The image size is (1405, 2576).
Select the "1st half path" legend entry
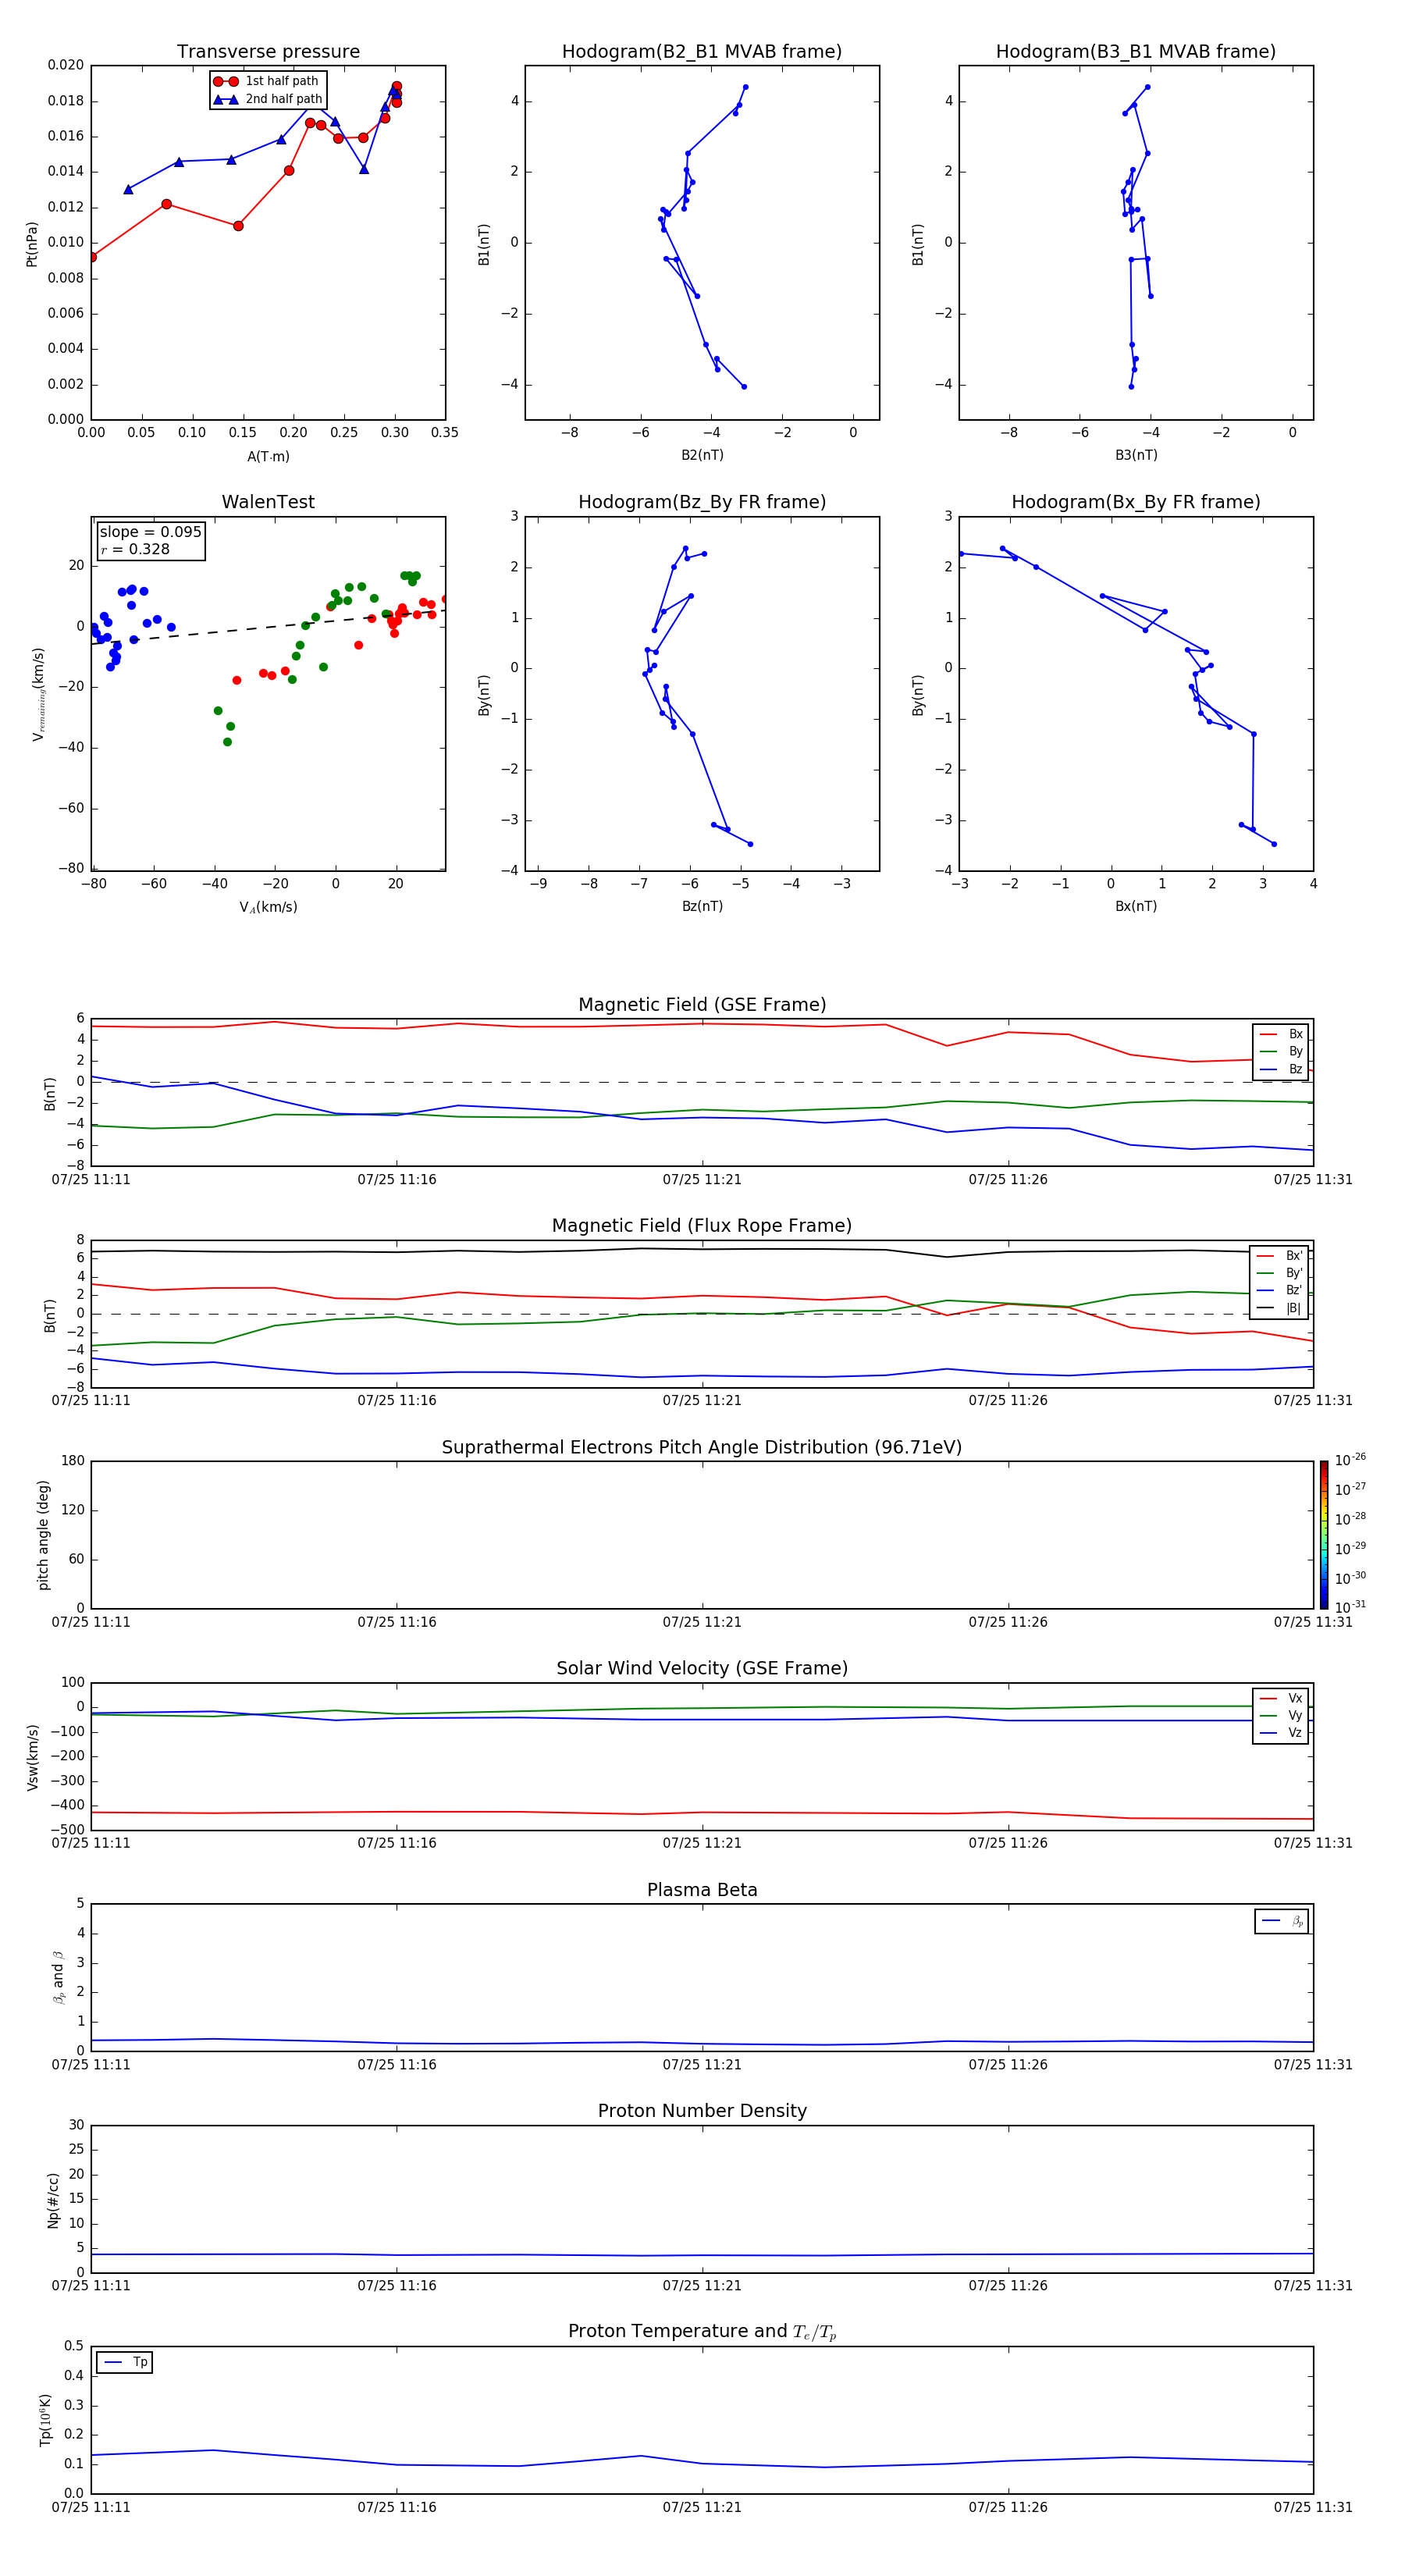[x=267, y=81]
